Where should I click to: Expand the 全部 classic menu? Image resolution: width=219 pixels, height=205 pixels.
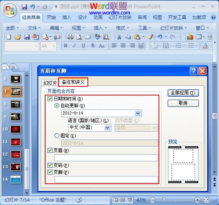pyautogui.click(x=12, y=28)
